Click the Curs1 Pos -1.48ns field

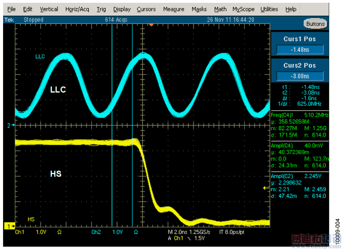click(x=299, y=49)
